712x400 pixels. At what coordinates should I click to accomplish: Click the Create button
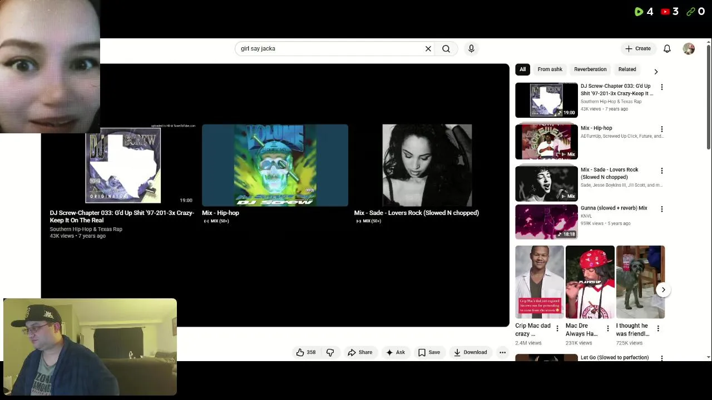[637, 49]
